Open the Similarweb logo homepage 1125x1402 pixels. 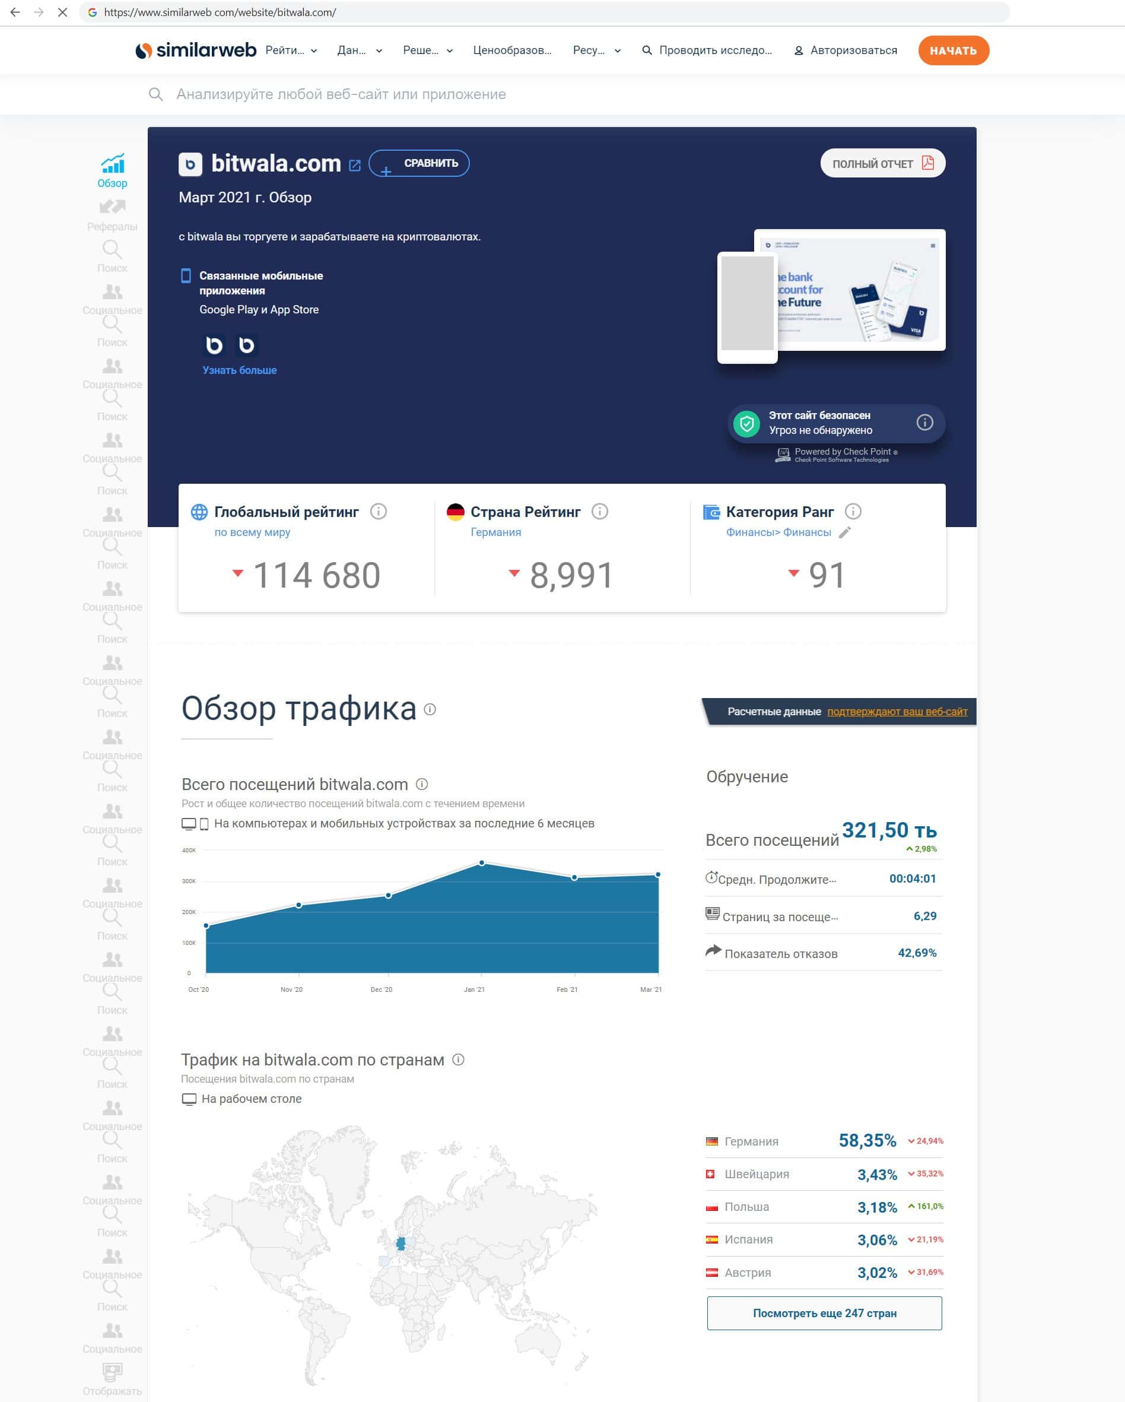point(196,50)
